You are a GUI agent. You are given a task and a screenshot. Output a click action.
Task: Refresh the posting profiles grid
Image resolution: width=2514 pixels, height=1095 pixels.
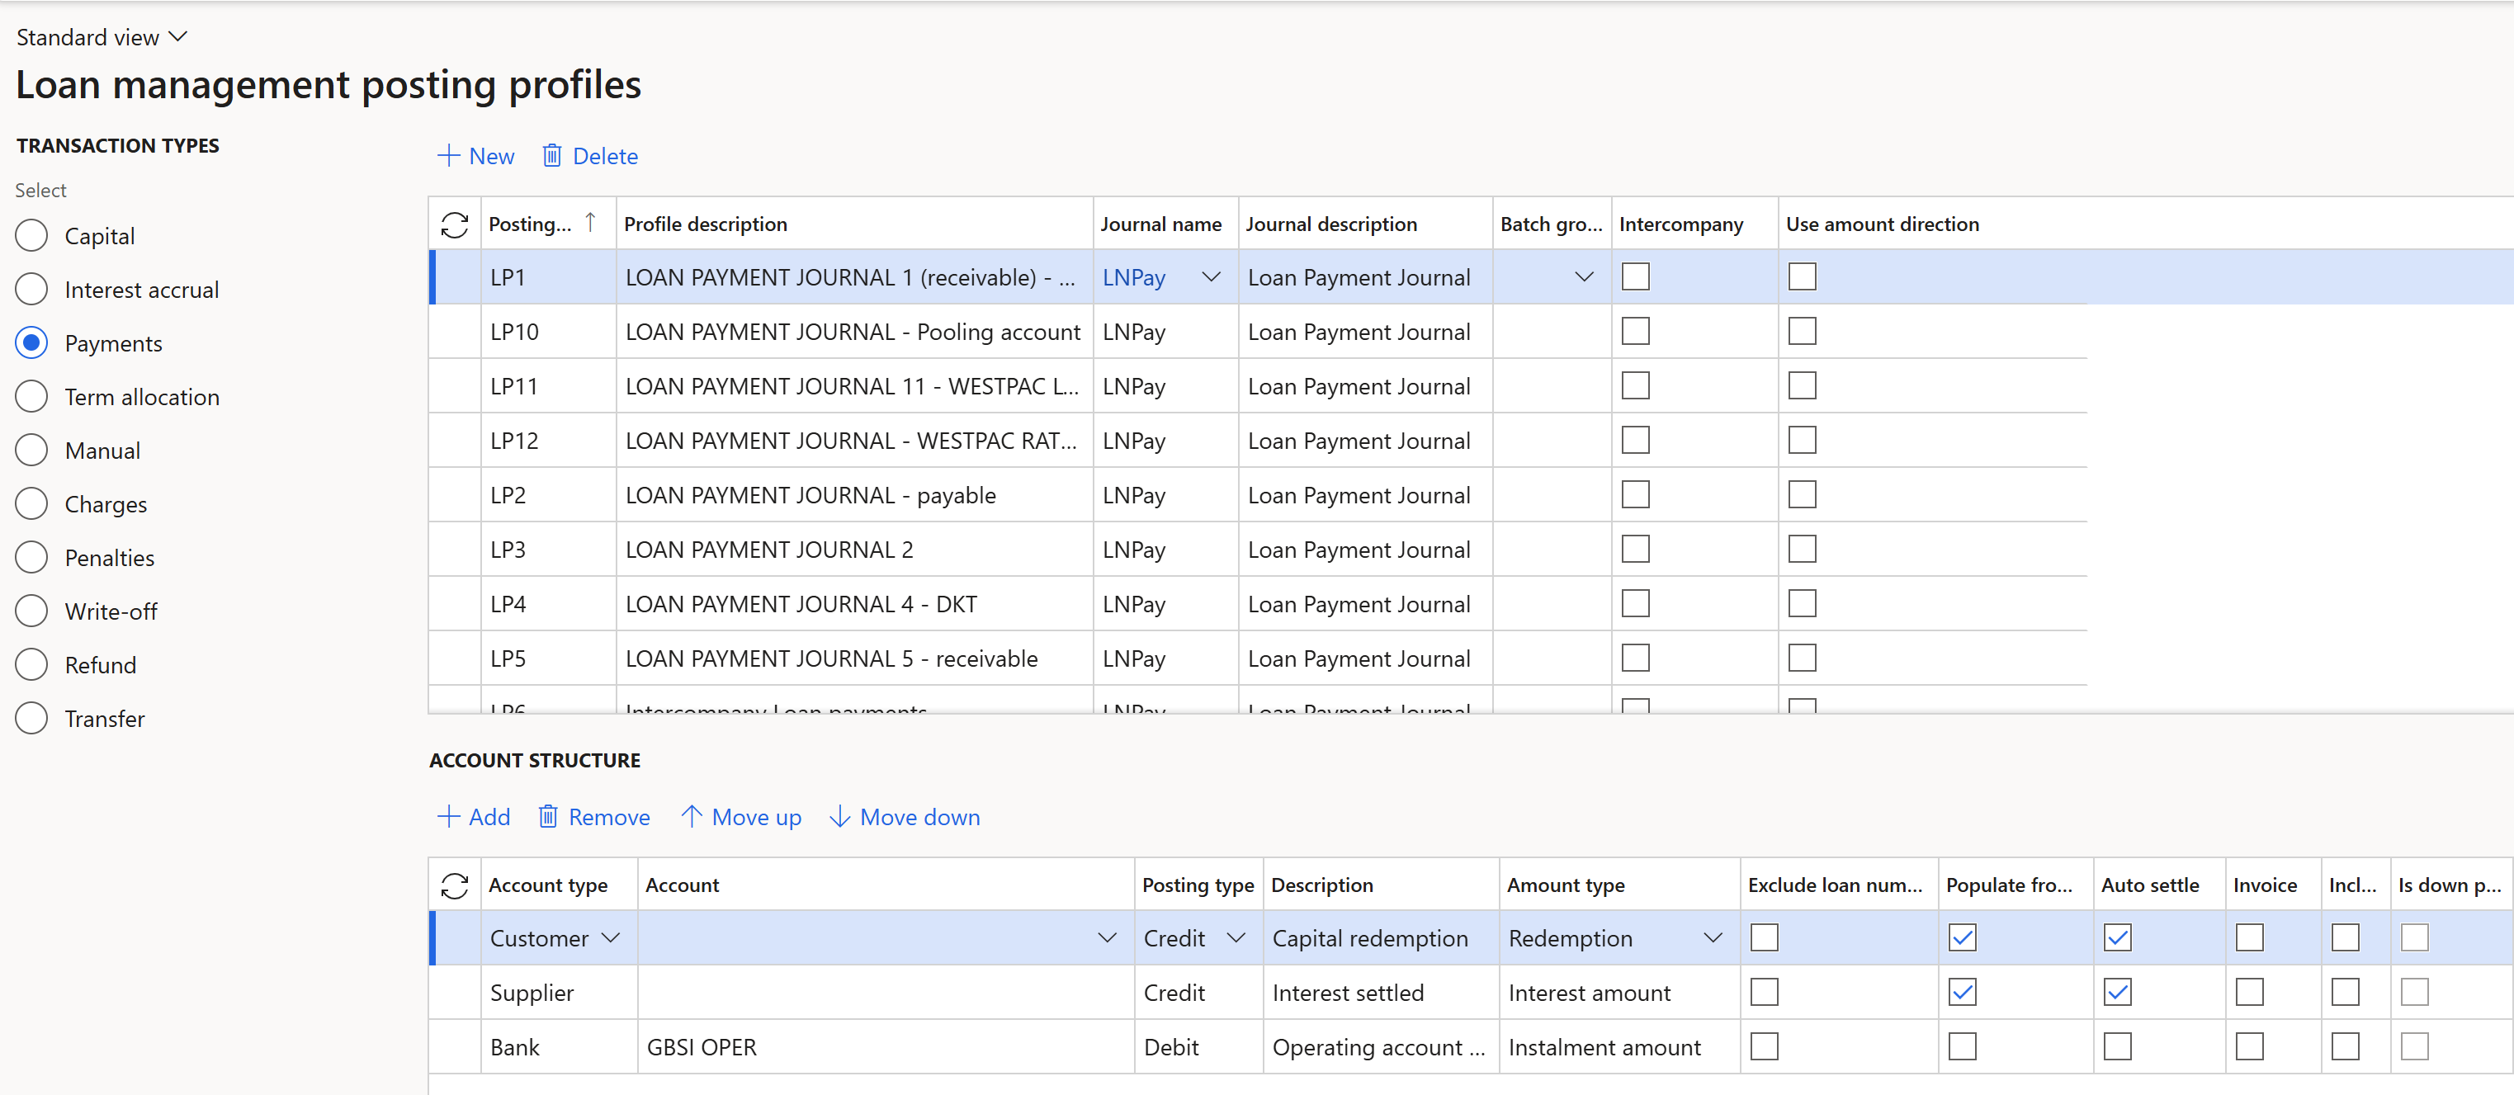coord(455,224)
